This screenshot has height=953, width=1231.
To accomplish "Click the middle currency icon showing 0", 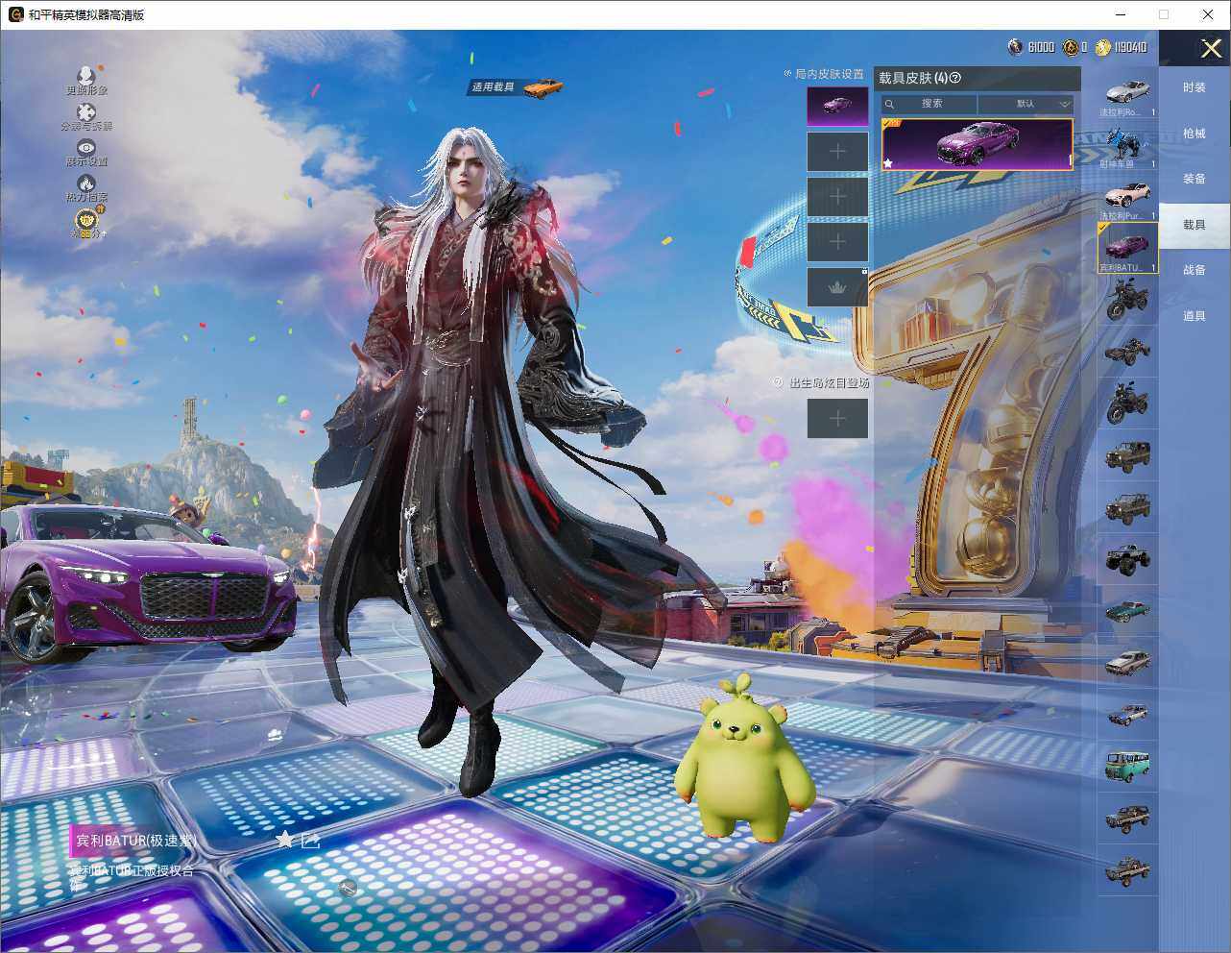I will [1071, 47].
